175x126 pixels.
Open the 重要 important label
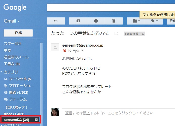pos(7,50)
